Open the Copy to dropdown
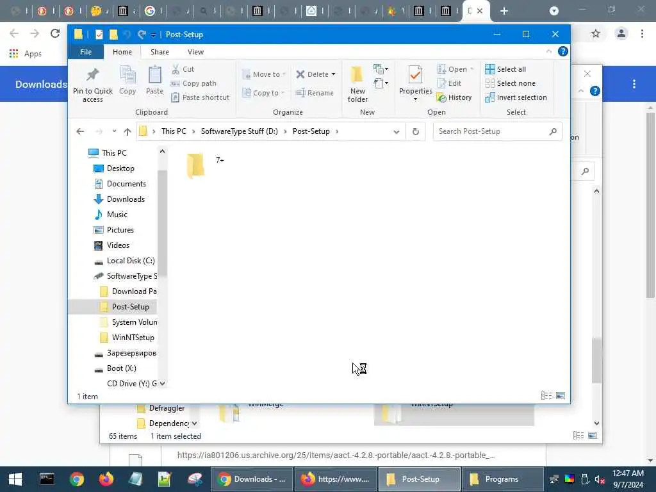 click(263, 93)
